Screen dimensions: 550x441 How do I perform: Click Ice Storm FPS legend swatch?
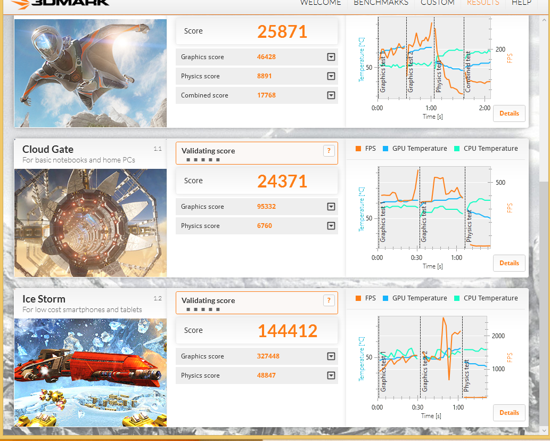358,298
